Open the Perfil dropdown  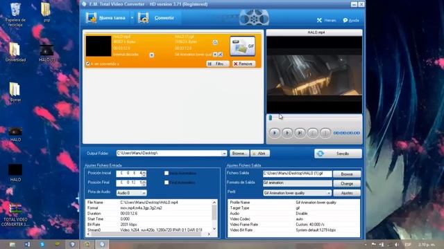click(297, 193)
